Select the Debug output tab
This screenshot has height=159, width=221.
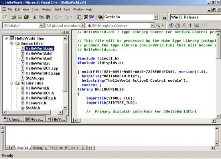point(38,148)
